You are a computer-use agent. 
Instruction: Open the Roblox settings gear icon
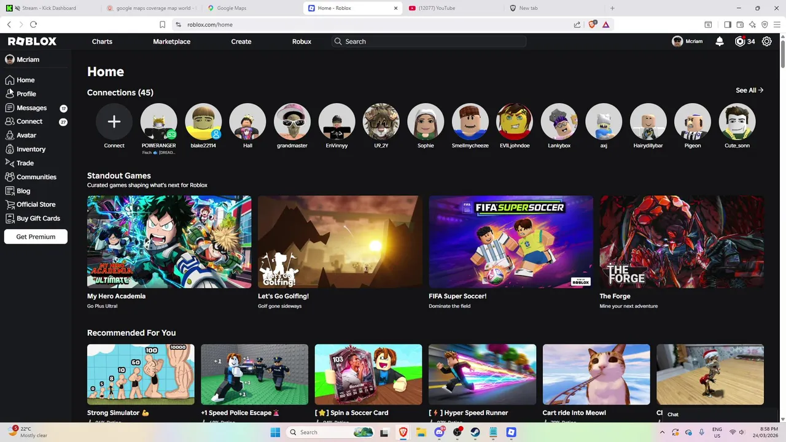(x=767, y=41)
